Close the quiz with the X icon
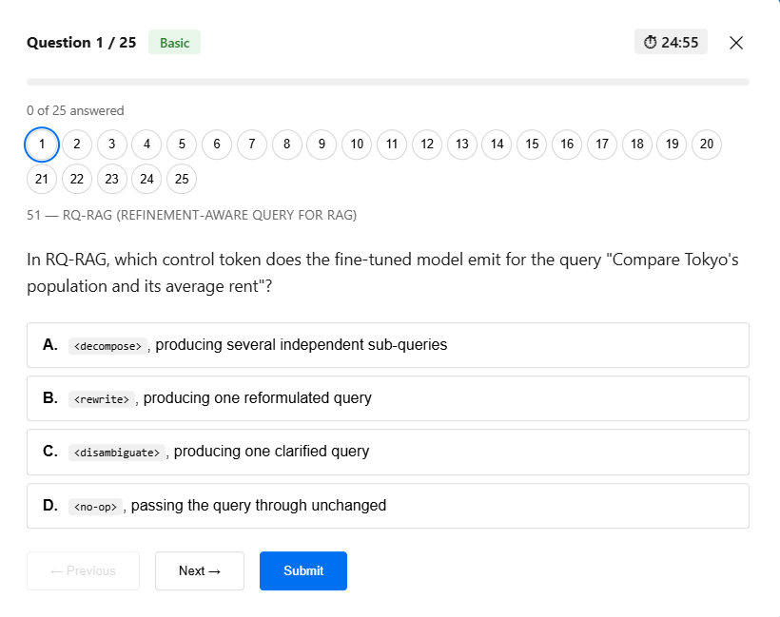The image size is (780, 617). (736, 43)
